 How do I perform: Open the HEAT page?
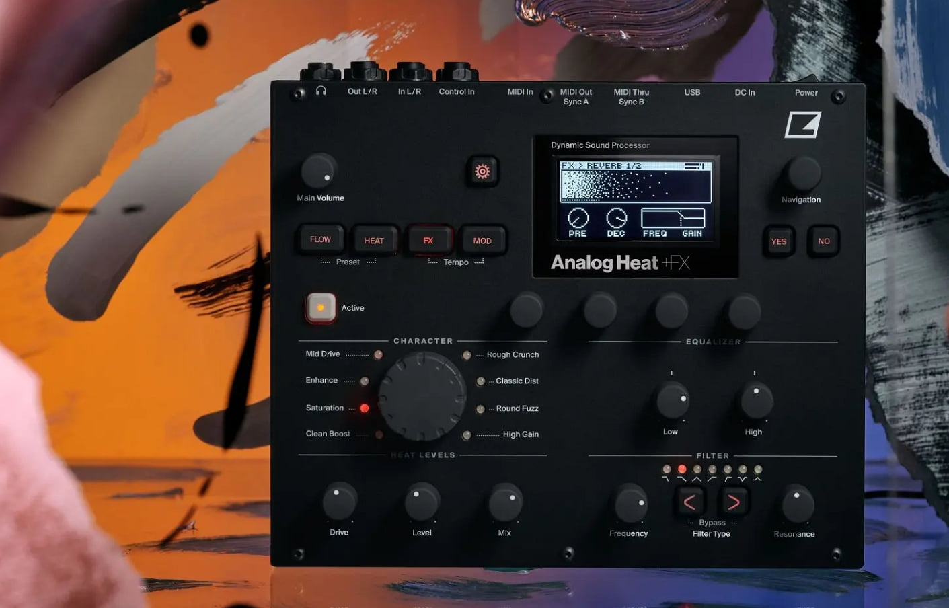pyautogui.click(x=374, y=240)
